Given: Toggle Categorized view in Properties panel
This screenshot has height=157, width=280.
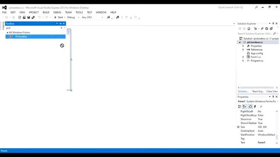Looking at the screenshot, I should pyautogui.click(x=239, y=106).
